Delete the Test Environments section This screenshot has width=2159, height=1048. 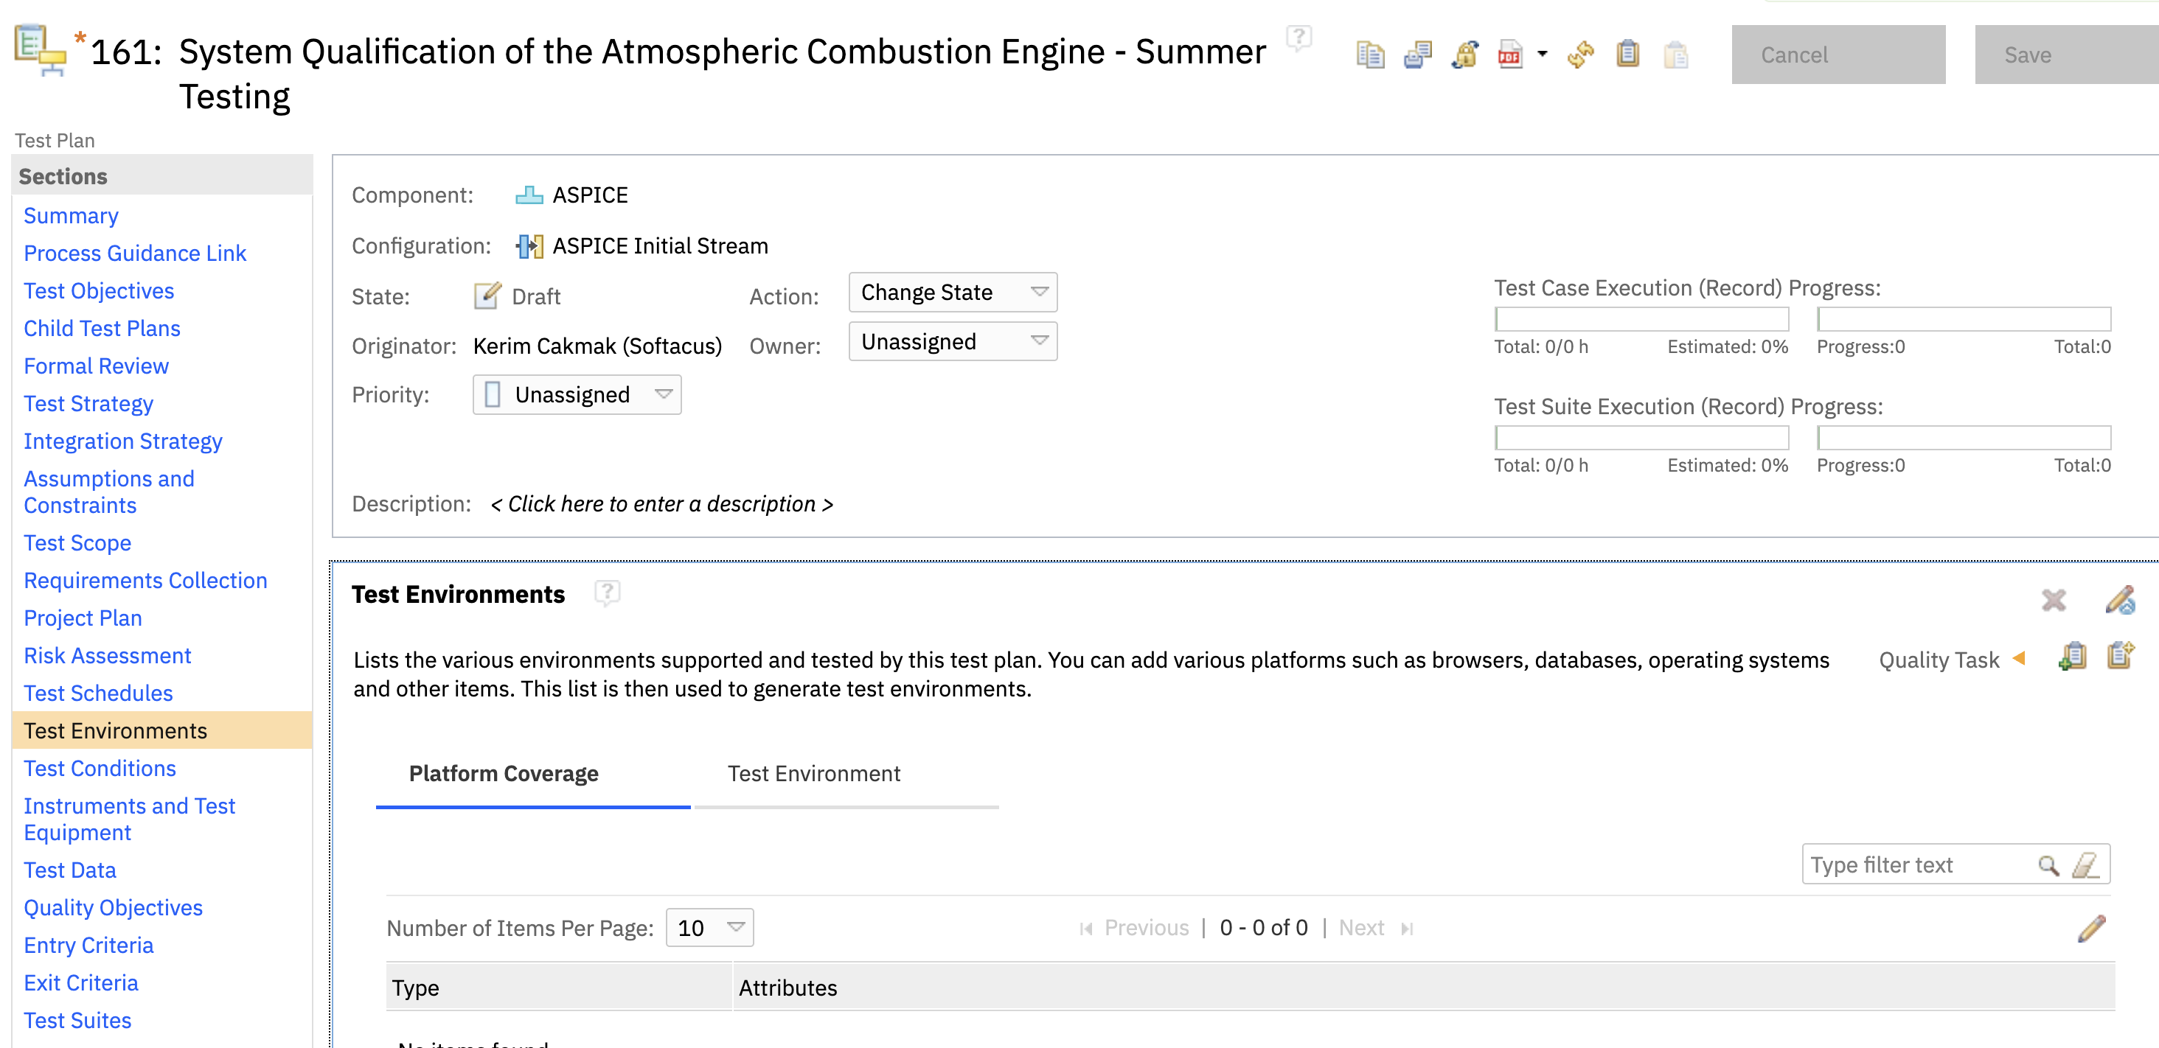pyautogui.click(x=2054, y=600)
